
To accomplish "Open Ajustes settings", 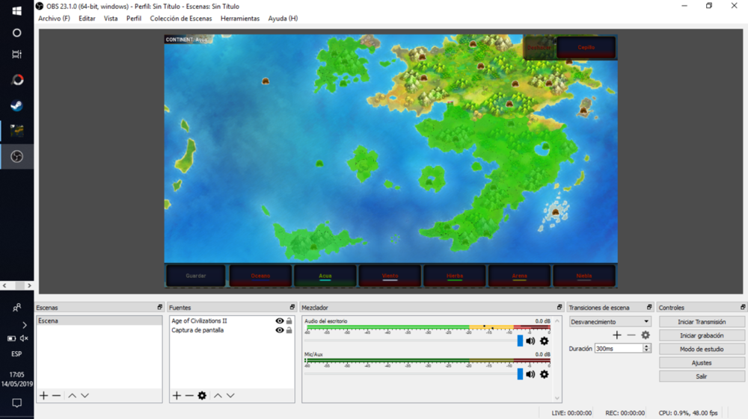I will (x=702, y=363).
